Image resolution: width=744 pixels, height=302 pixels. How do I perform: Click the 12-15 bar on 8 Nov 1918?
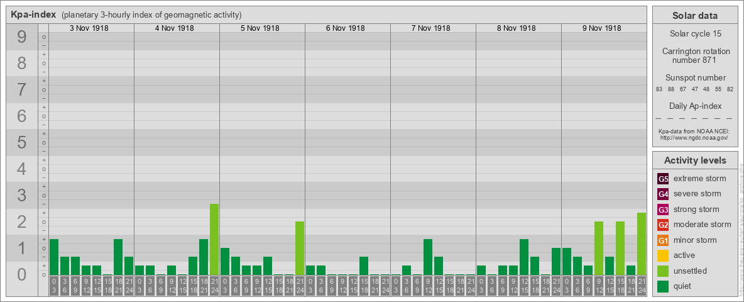coord(524,257)
